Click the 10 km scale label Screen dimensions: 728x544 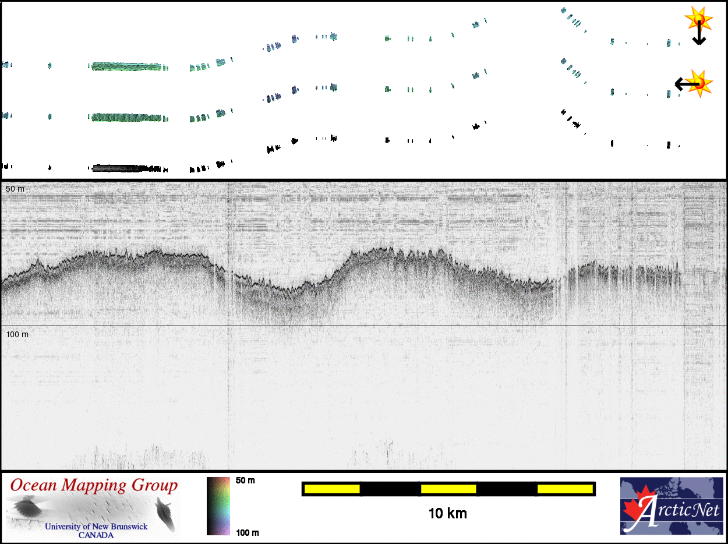[447, 513]
